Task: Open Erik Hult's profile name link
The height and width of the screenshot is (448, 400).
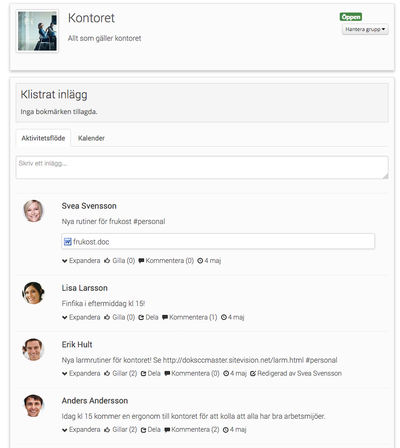Action: pos(77,345)
